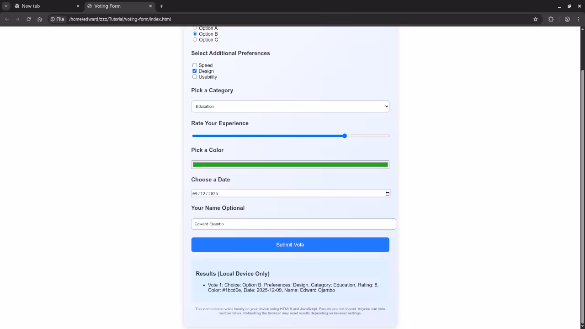This screenshot has height=329, width=585.
Task: Close the Voting Form tab
Action: pos(150,6)
